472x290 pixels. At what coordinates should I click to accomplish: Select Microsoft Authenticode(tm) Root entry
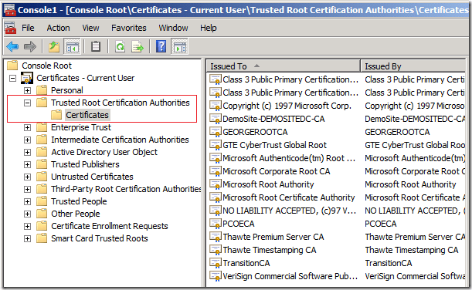(289, 158)
